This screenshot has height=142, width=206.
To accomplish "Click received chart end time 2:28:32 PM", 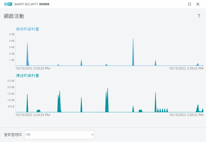I will coord(186,68).
